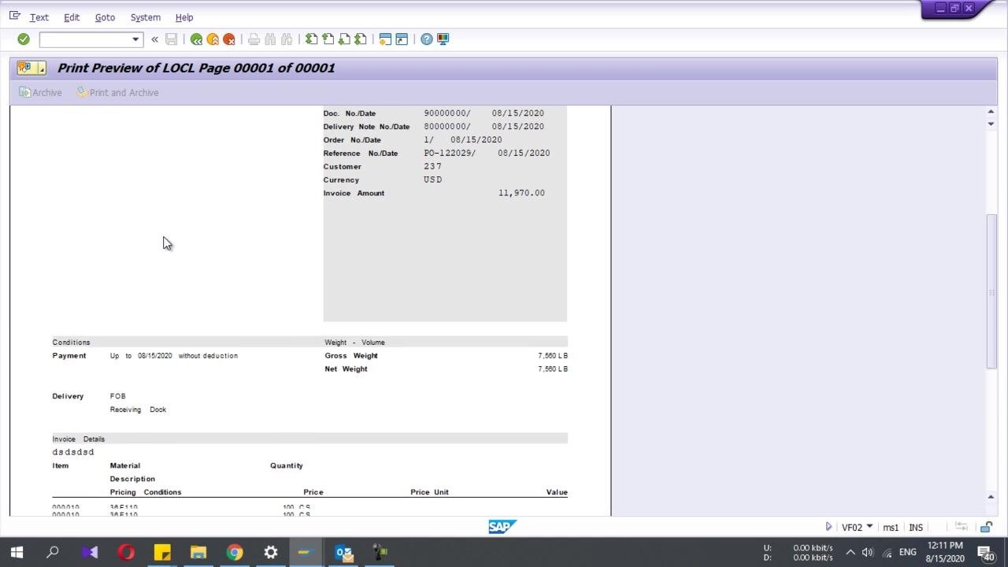This screenshot has height=567, width=1008.
Task: Open the Edit menu
Action: (72, 17)
